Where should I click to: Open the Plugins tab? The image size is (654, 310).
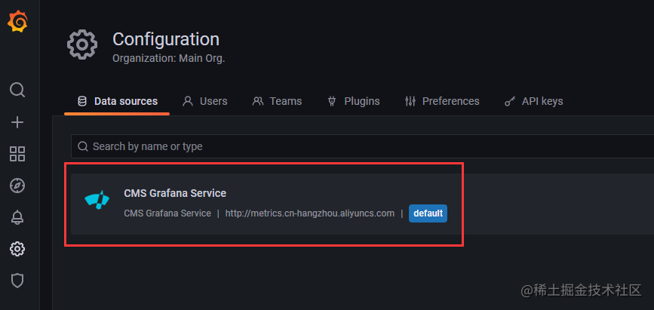[x=353, y=101]
